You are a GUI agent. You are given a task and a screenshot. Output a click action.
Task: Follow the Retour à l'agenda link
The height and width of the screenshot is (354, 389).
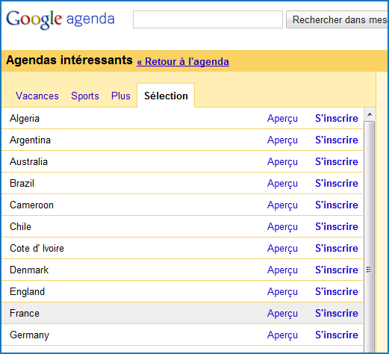click(183, 61)
